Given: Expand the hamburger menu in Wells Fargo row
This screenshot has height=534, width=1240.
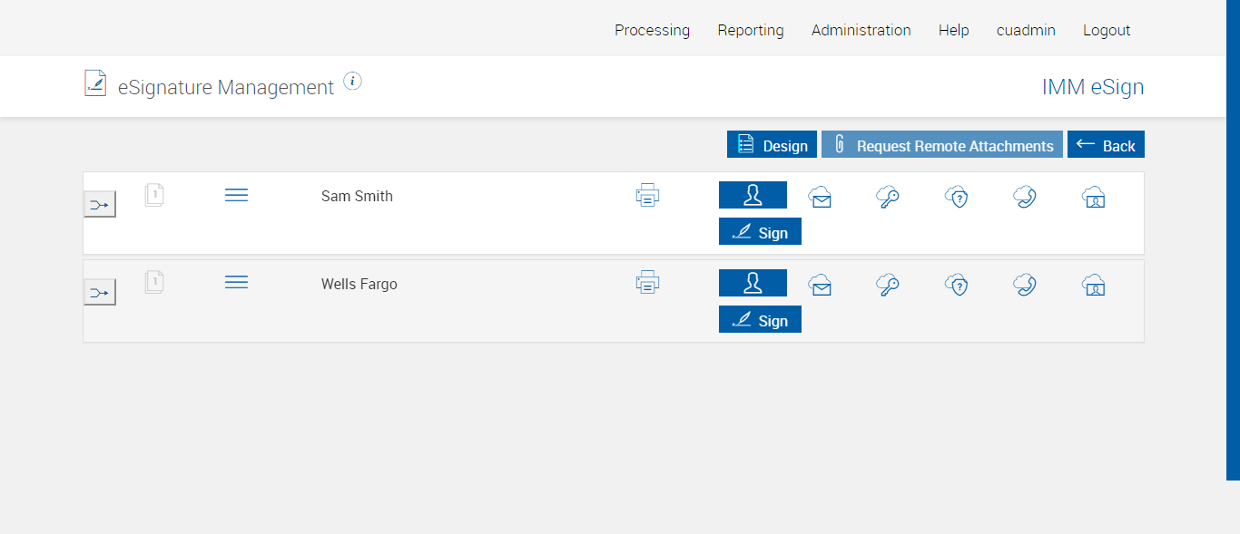Looking at the screenshot, I should (236, 283).
